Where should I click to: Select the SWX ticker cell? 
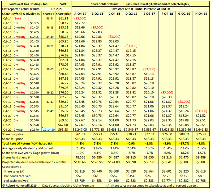pos(63,4)
